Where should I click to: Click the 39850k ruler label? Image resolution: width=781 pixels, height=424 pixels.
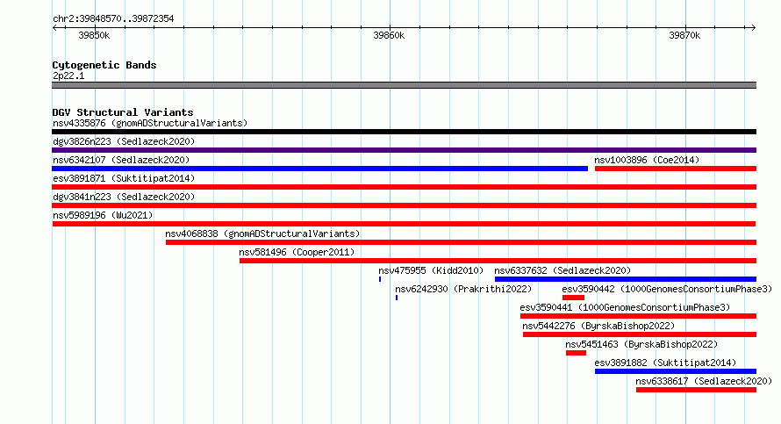click(94, 35)
